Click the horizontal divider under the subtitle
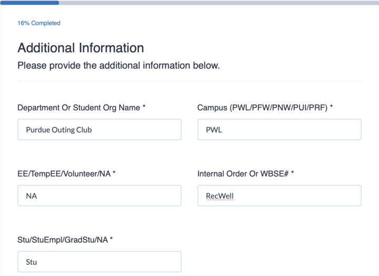Screen dimensions: 379x276 click(189, 81)
